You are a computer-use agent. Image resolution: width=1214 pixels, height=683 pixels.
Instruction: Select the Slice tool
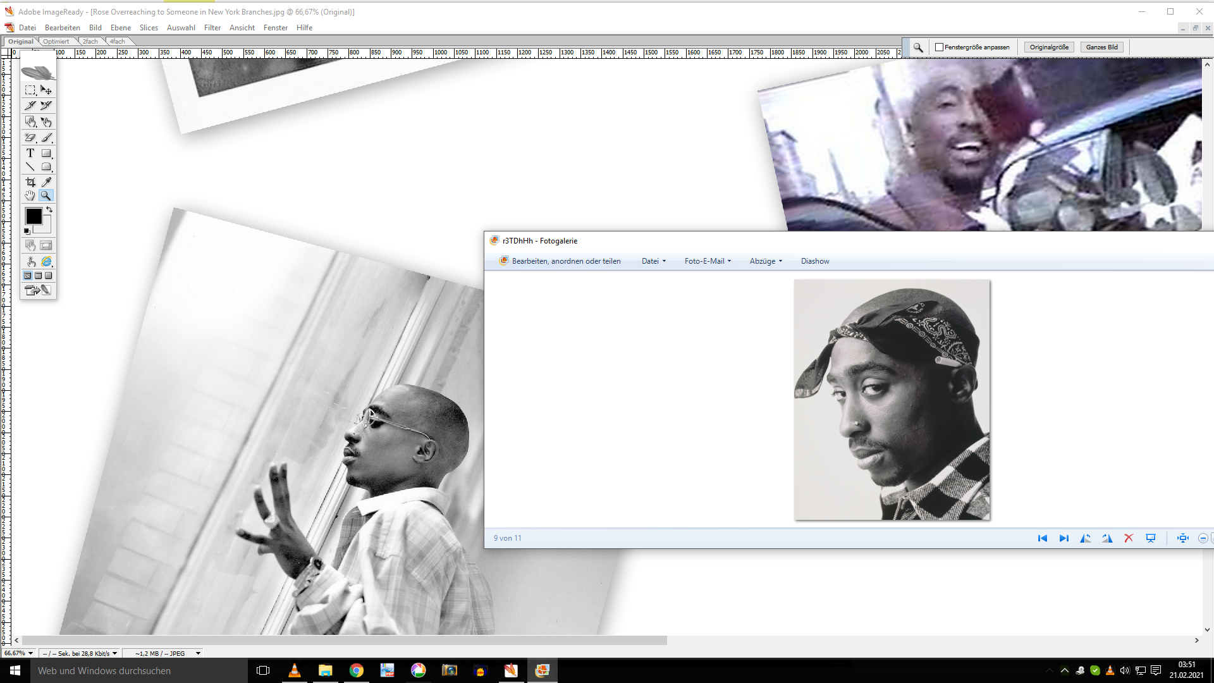click(30, 106)
